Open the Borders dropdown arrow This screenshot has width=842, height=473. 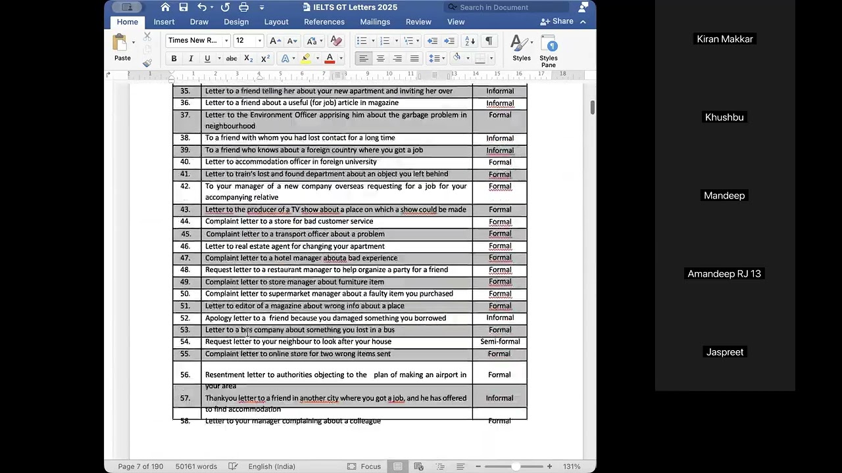491,58
